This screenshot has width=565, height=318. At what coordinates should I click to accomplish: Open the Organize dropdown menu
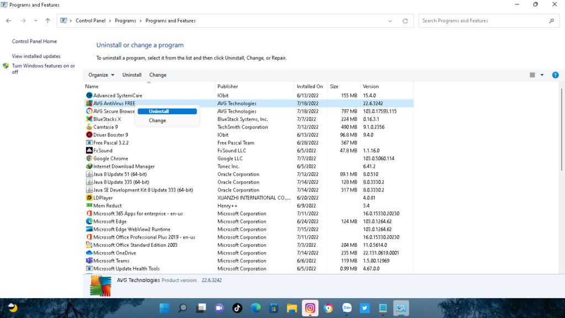click(x=102, y=75)
